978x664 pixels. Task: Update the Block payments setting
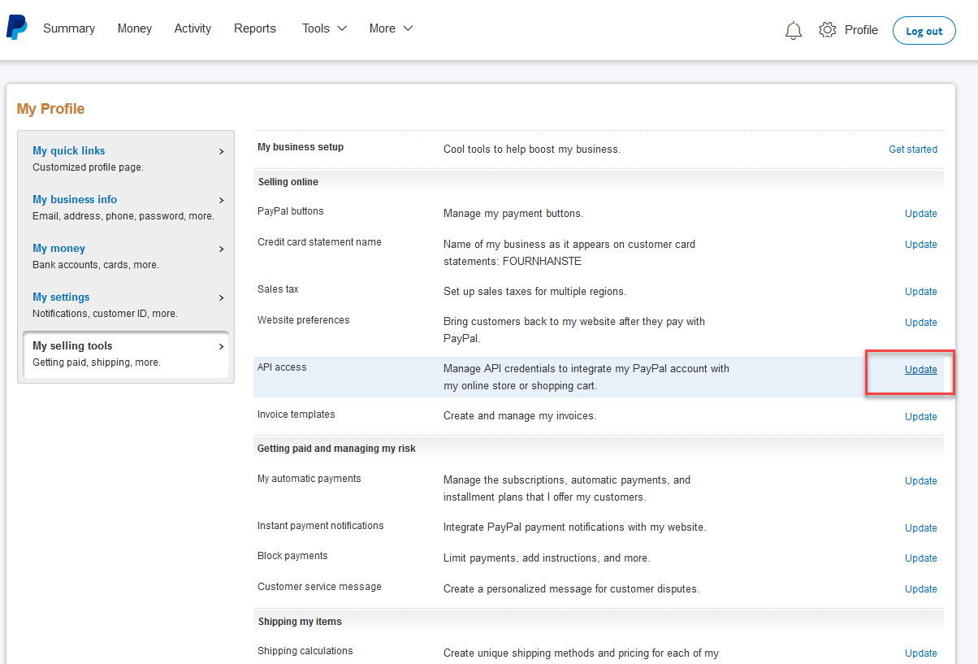(921, 558)
